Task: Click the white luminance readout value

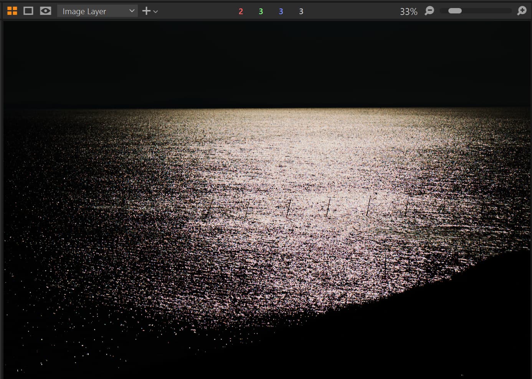Action: click(301, 11)
